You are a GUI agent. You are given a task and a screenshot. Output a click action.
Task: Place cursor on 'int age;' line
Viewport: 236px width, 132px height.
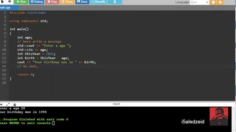click(x=25, y=37)
